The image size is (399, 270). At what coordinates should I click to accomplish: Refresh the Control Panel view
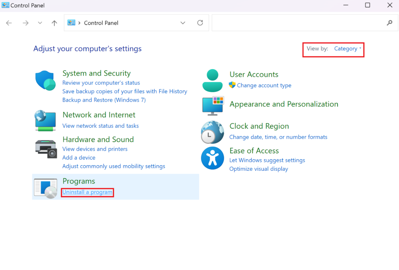coord(200,23)
